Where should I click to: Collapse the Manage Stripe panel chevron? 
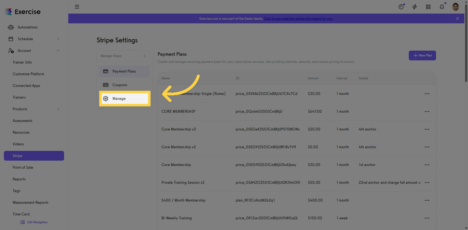point(144,56)
